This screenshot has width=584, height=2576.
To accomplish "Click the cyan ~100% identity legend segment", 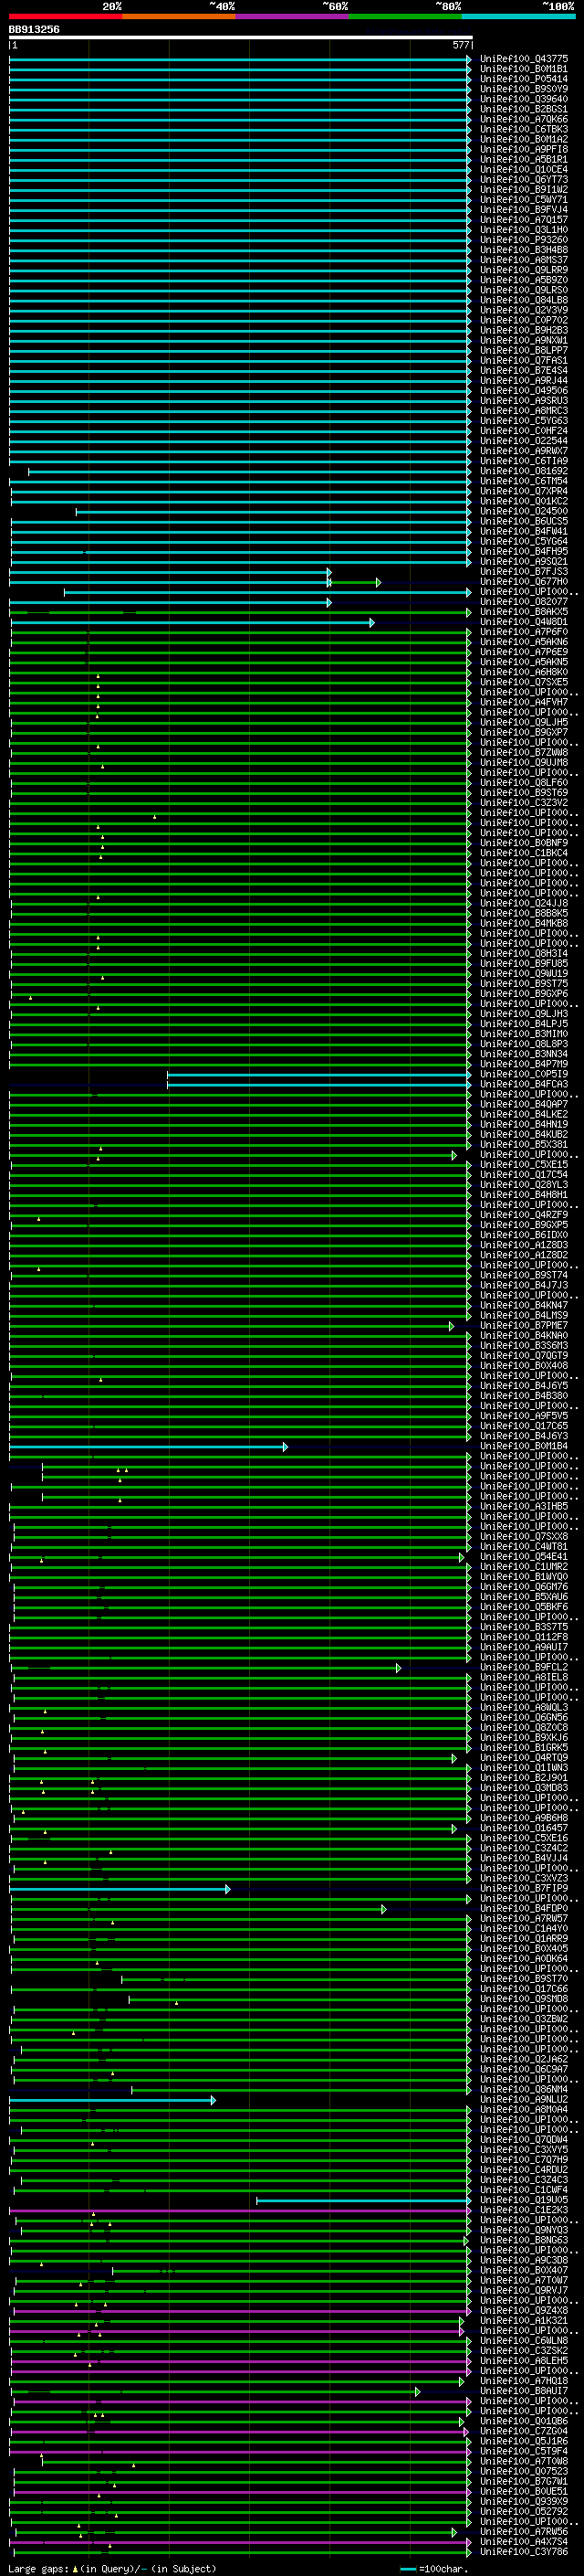I will click(519, 16).
